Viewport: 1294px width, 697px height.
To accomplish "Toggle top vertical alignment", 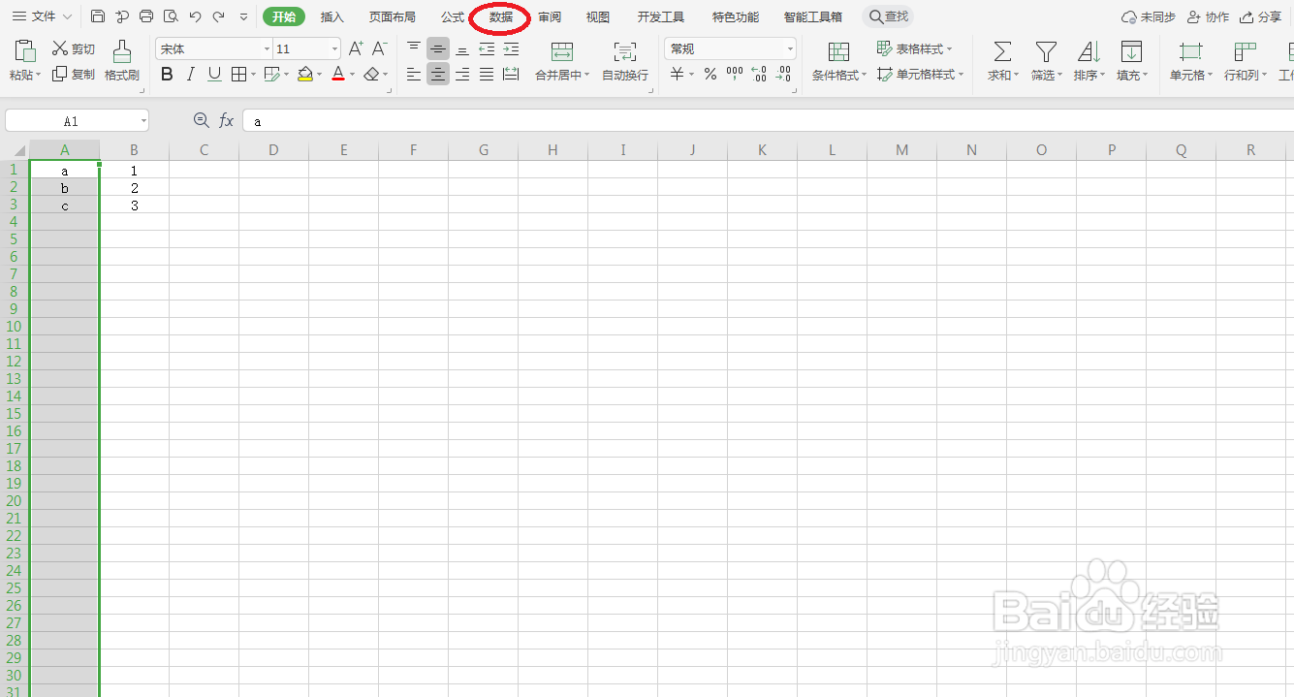I will point(414,48).
